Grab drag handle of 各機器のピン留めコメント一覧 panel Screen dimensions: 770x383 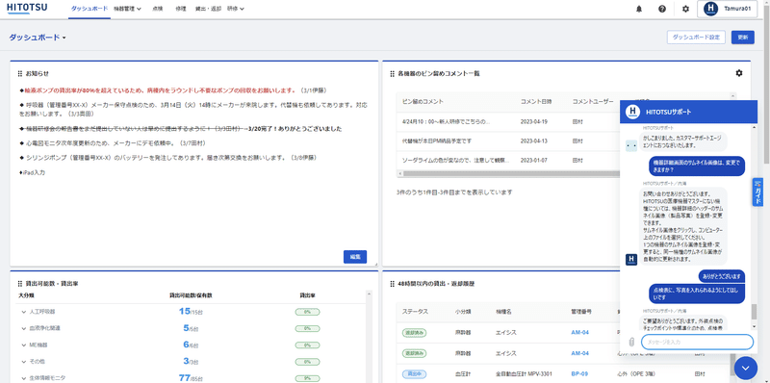[x=393, y=73]
